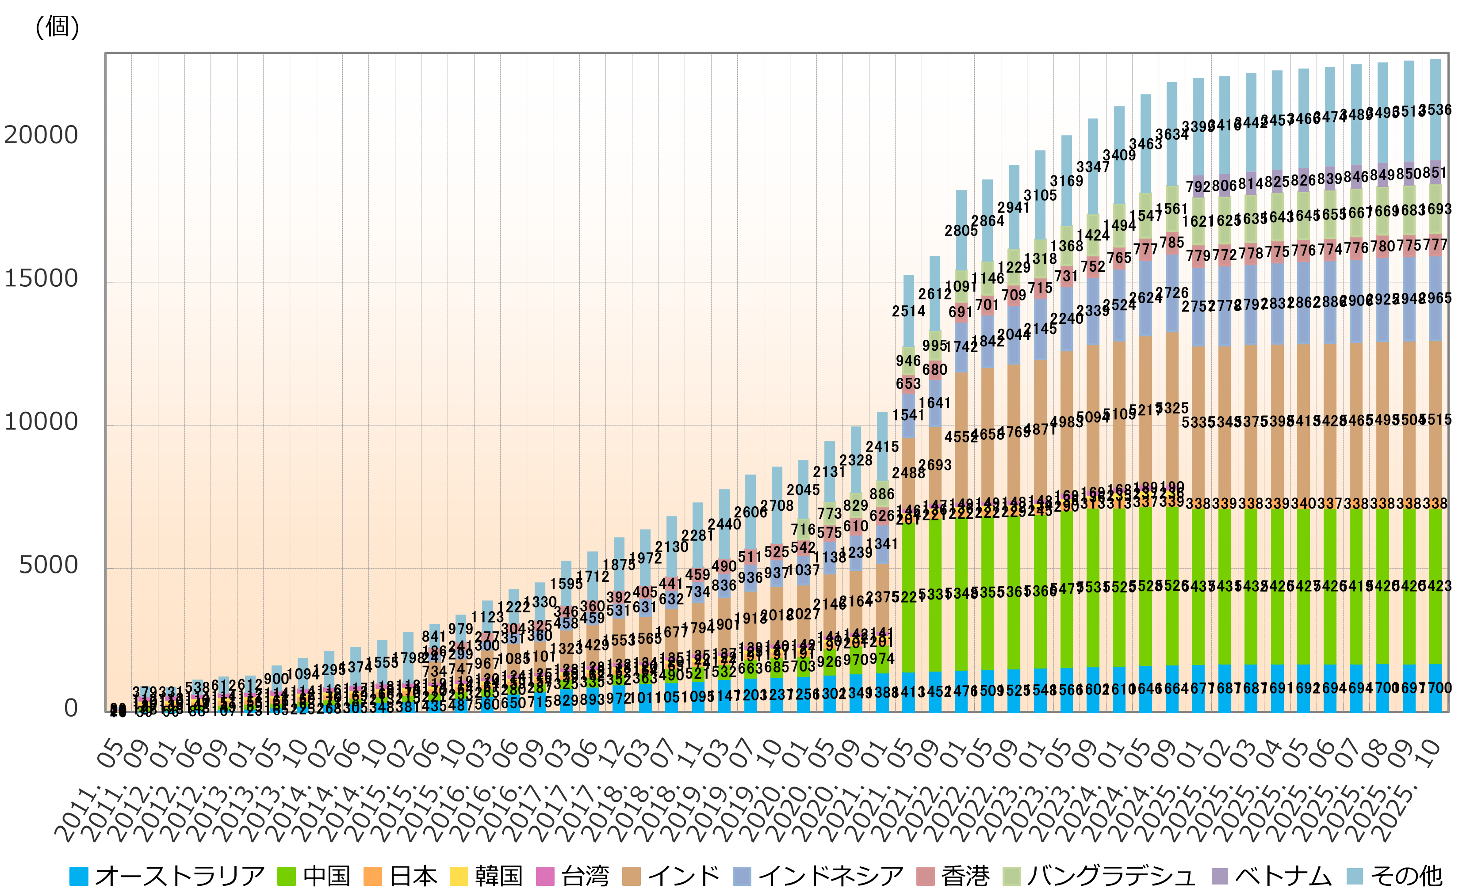This screenshot has height=896, width=1470.
Task: Click the 日本 orange legend swatch
Action: [x=373, y=876]
